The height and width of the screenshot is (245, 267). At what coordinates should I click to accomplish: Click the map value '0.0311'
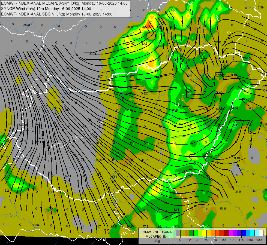click(x=27, y=25)
